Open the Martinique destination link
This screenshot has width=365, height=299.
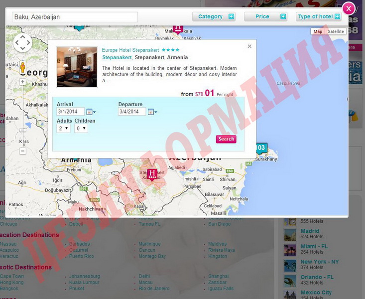click(x=150, y=244)
